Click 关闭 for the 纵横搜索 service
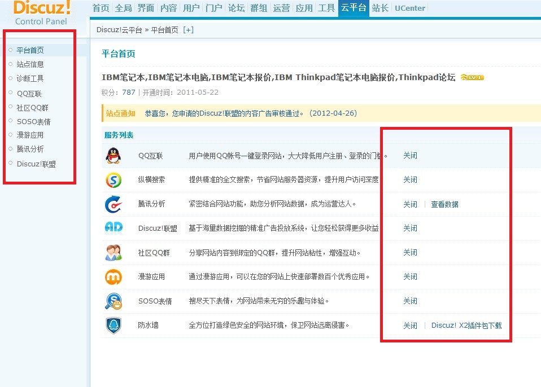The height and width of the screenshot is (387, 541). [410, 179]
